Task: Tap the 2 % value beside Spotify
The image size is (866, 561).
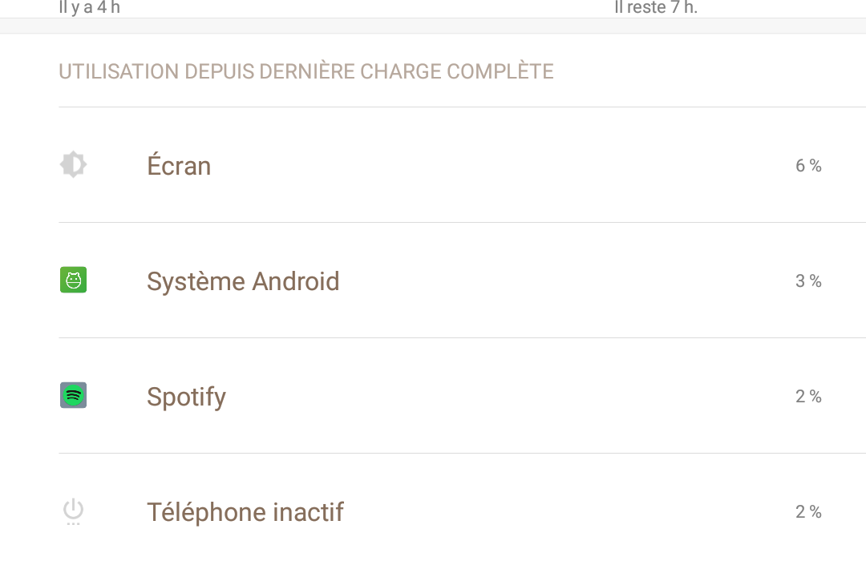Action: [x=808, y=396]
